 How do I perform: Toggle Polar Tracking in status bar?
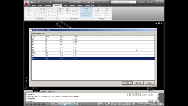coord(62,104)
